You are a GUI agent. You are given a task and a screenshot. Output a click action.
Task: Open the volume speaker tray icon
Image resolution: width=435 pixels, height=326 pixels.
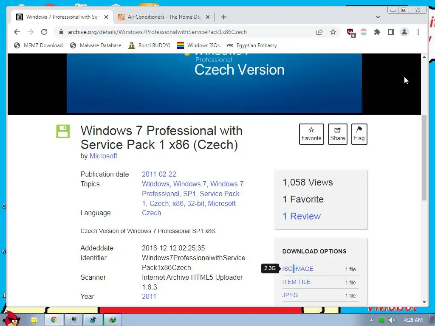[392, 320]
